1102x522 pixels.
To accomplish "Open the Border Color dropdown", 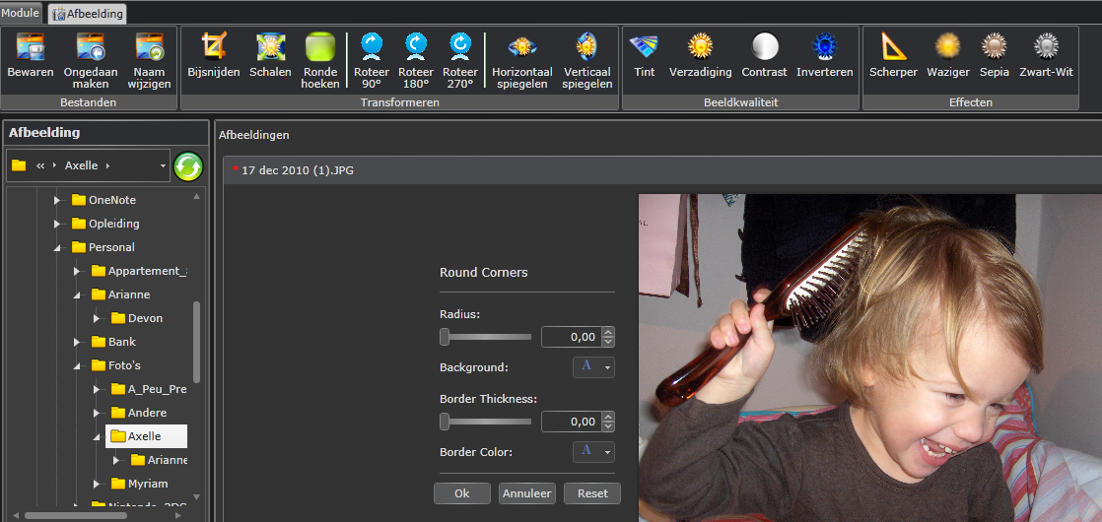I will click(x=593, y=452).
